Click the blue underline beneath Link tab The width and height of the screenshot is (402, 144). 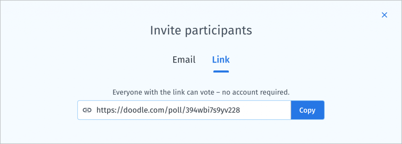(x=221, y=72)
